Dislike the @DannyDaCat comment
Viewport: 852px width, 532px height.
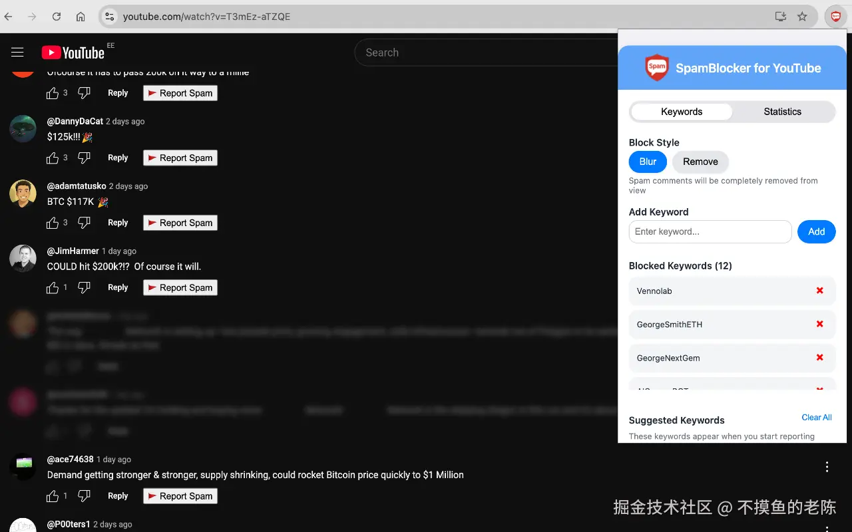84,158
